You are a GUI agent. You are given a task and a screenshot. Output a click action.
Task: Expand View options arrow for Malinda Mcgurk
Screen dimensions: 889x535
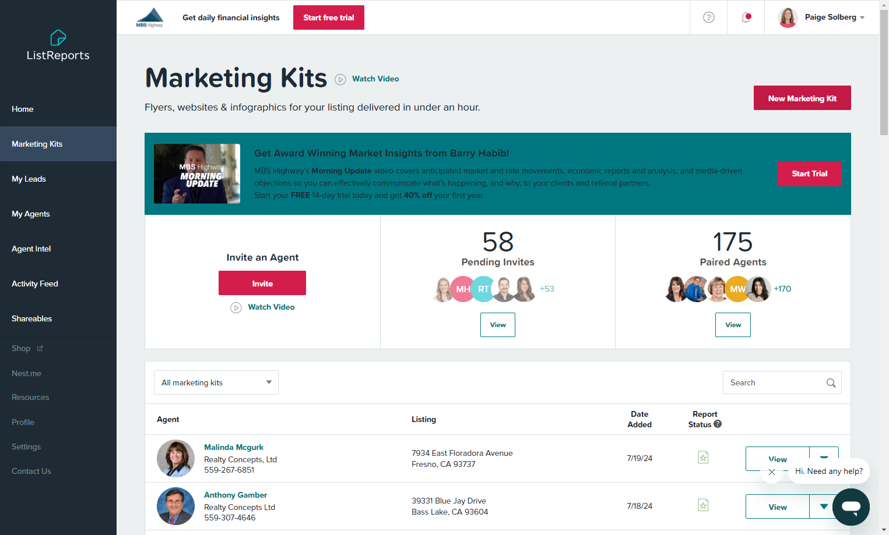pos(824,458)
